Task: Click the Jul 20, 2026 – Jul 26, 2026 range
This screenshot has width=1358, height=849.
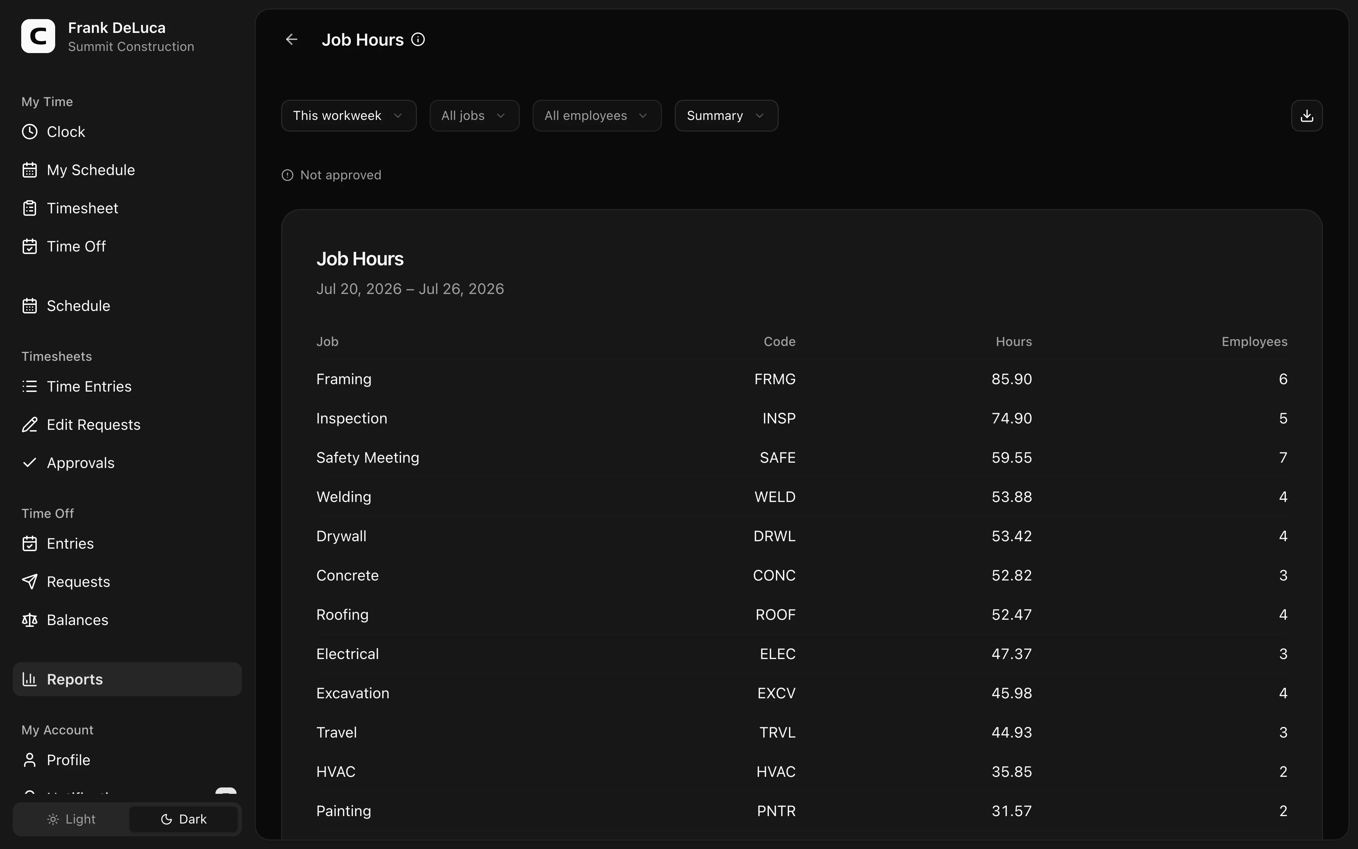Action: (410, 289)
